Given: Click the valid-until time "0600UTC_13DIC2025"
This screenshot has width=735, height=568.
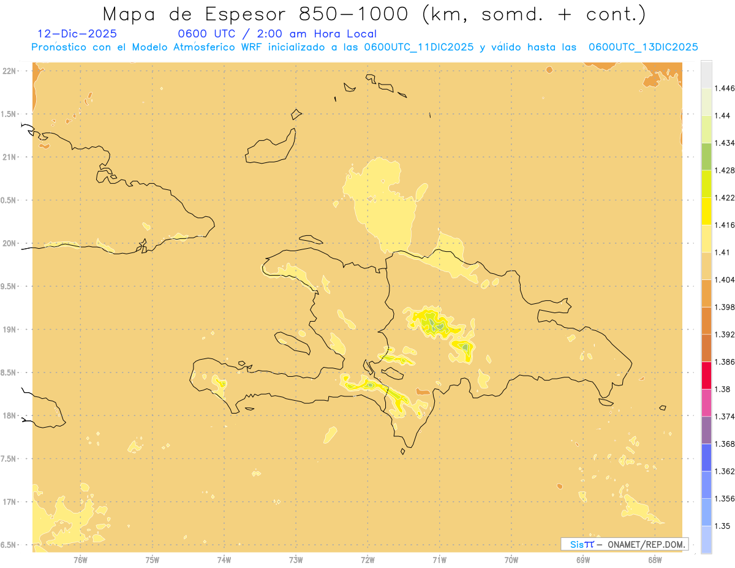Looking at the screenshot, I should tap(643, 47).
